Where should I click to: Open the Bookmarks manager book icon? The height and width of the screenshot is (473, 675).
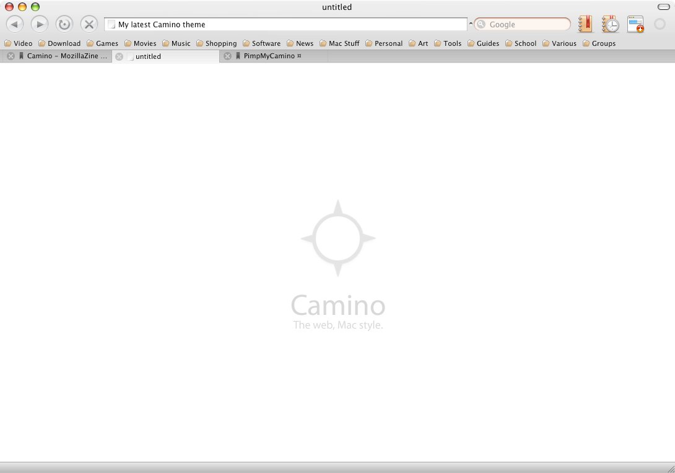(x=585, y=24)
